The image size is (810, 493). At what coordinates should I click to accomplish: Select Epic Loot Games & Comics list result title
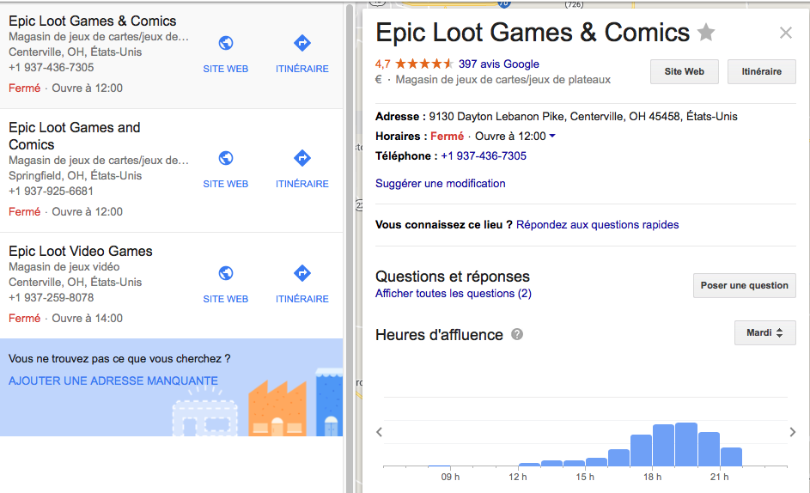(93, 21)
